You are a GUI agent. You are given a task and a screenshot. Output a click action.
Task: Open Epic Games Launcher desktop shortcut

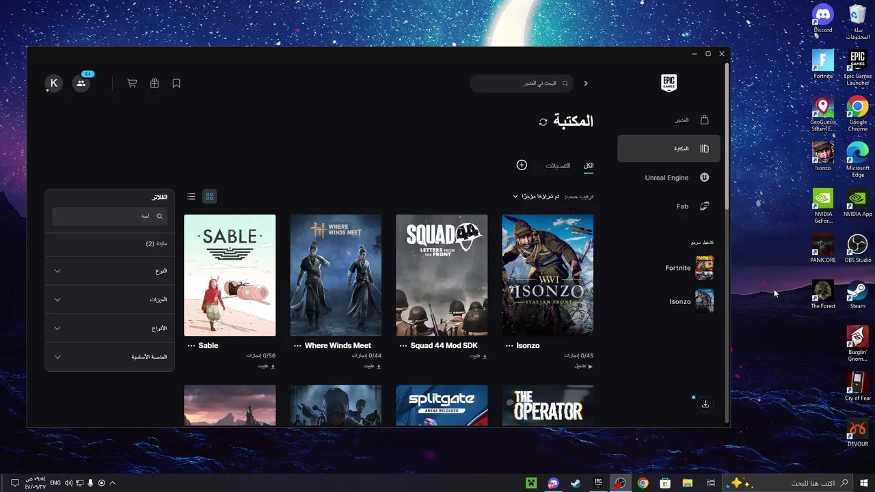857,68
